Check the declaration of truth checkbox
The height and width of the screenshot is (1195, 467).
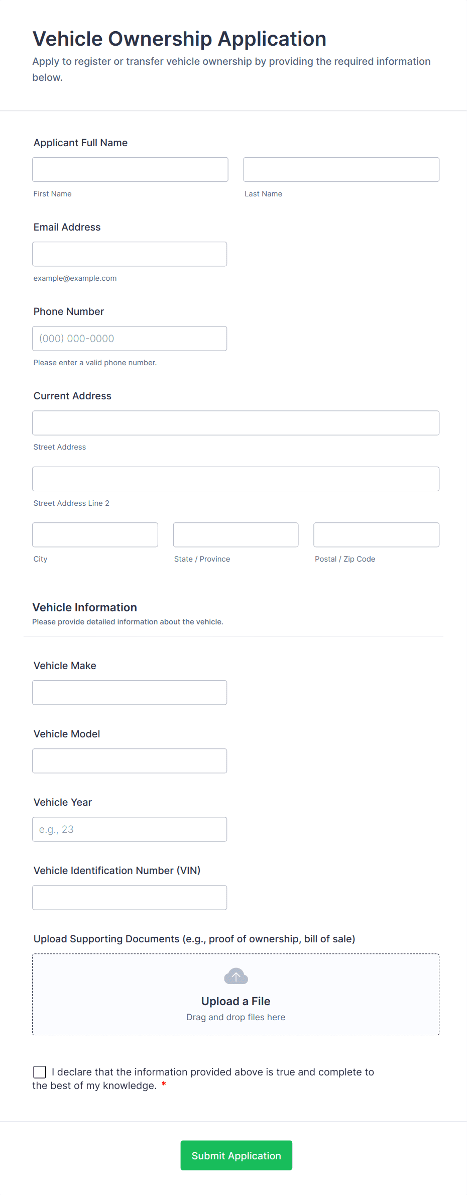[40, 1072]
